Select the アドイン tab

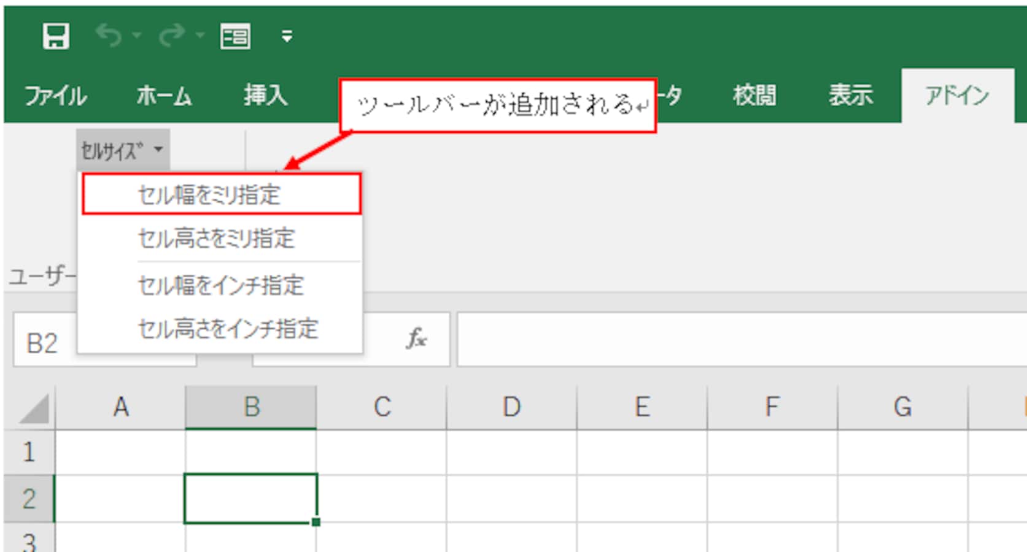[957, 96]
